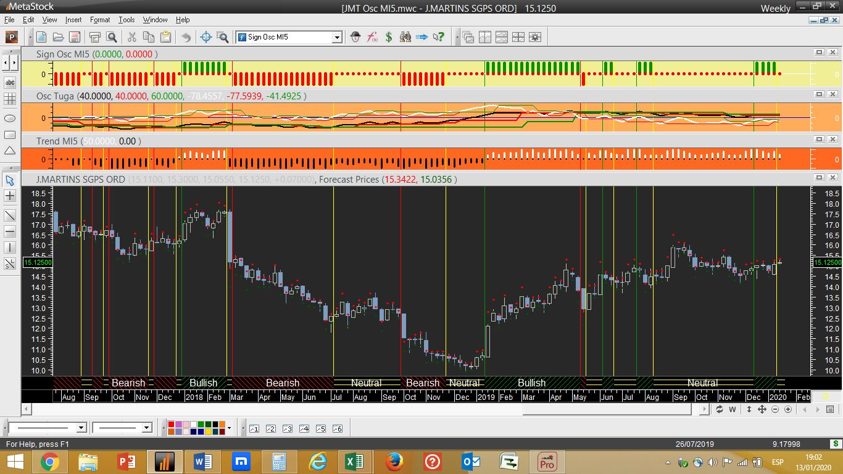Click the Expert Advisor hat icon

[x=355, y=37]
